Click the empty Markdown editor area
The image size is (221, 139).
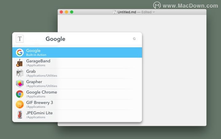tap(174, 70)
